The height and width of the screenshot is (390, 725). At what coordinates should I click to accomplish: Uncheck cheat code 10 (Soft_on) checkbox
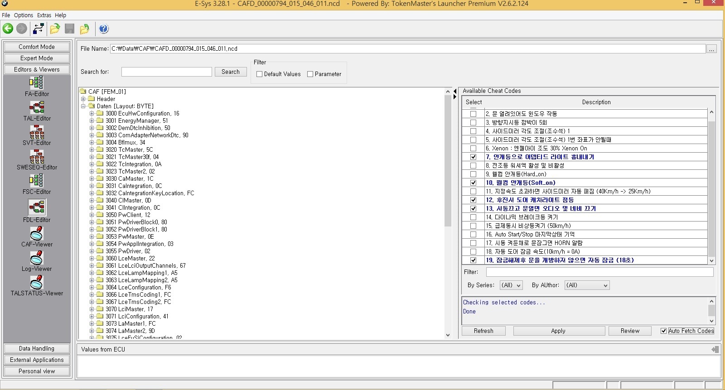point(473,183)
